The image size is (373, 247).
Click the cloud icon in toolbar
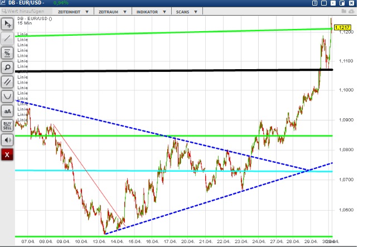pyautogui.click(x=351, y=11)
